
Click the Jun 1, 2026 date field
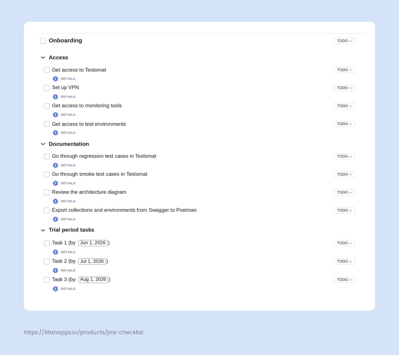pyautogui.click(x=93, y=243)
